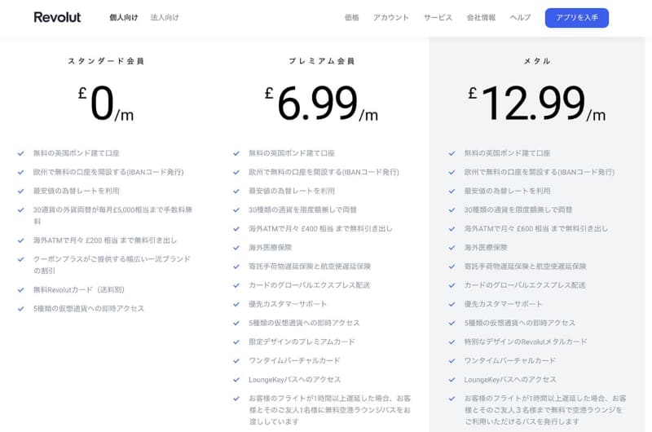
Task: Click checkmark beside 無料Revolutカード（送料別）
Action: [21, 290]
